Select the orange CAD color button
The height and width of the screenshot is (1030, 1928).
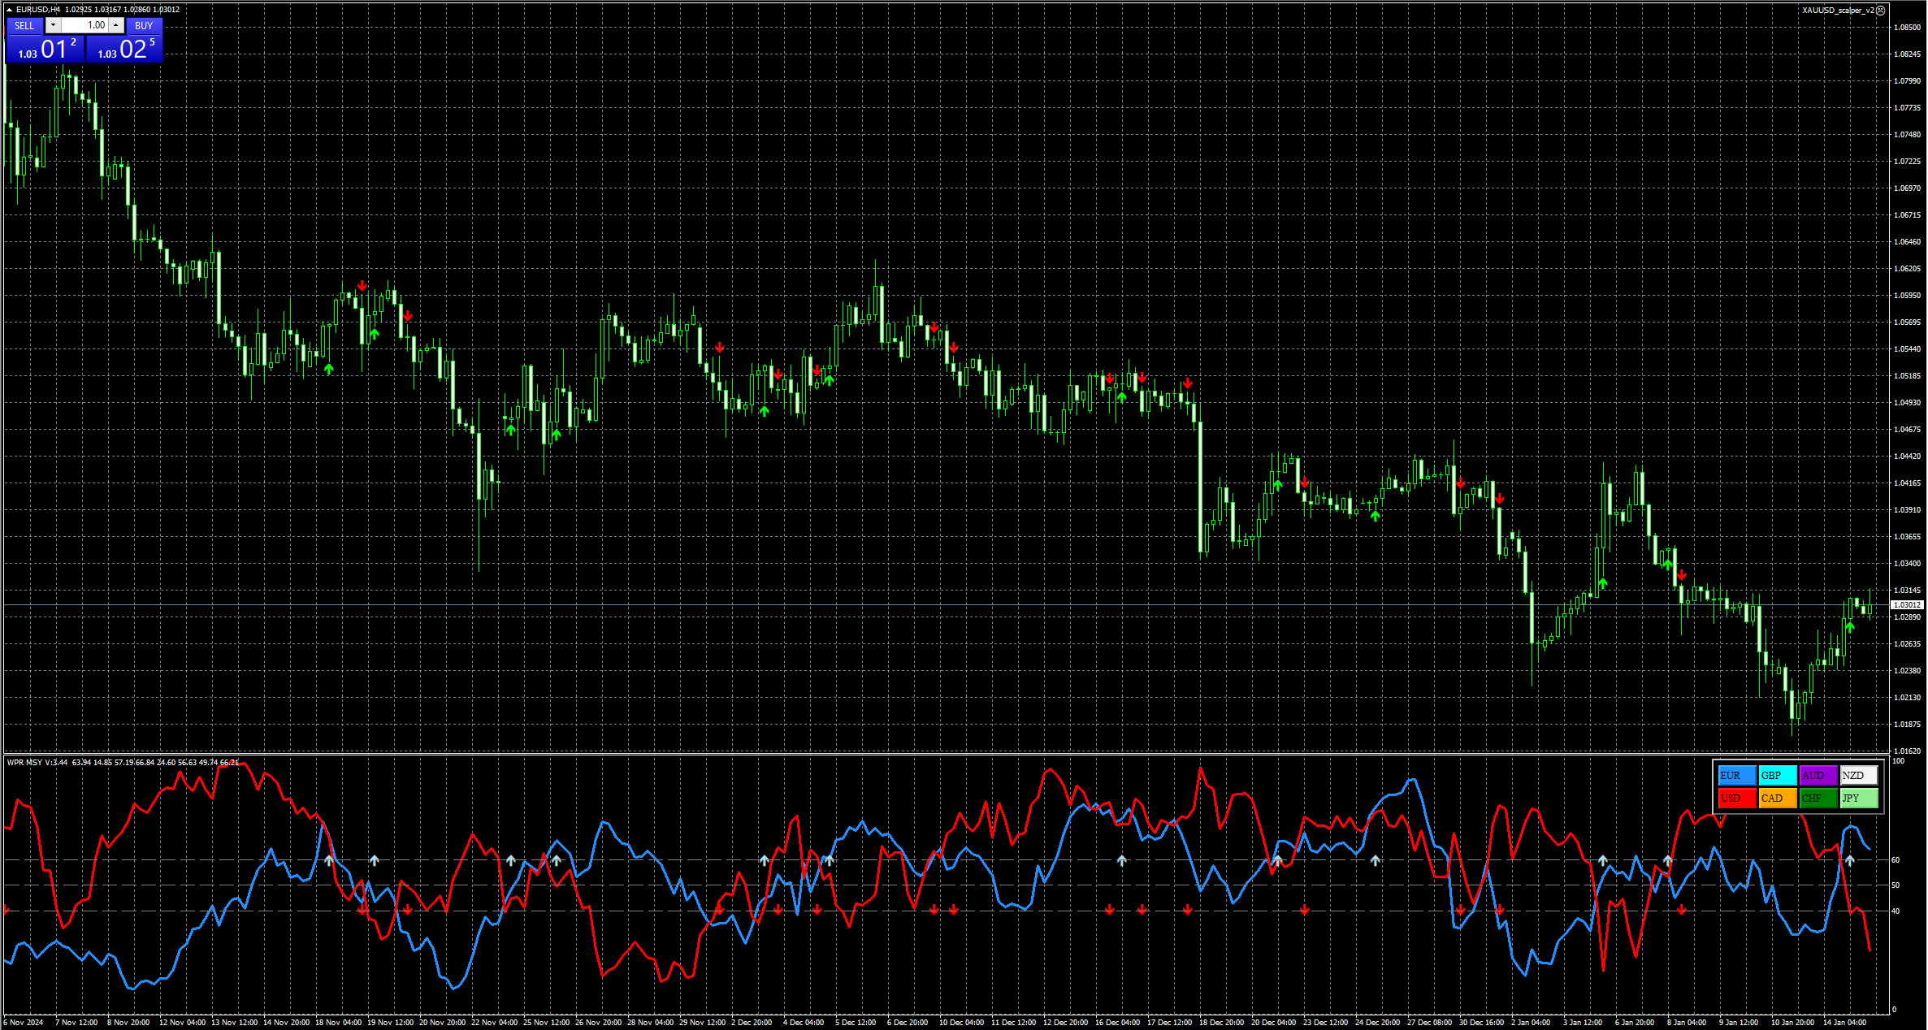pos(1778,798)
